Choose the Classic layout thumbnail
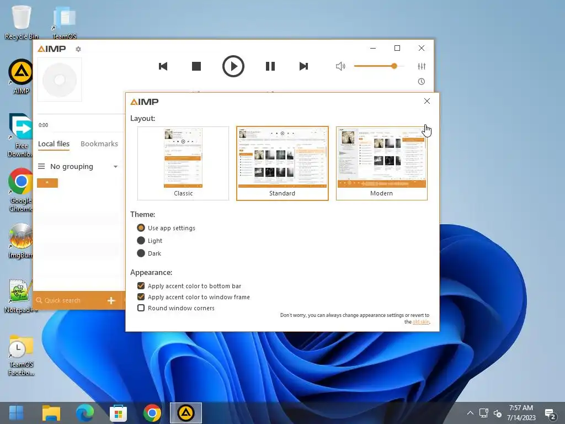 (183, 163)
